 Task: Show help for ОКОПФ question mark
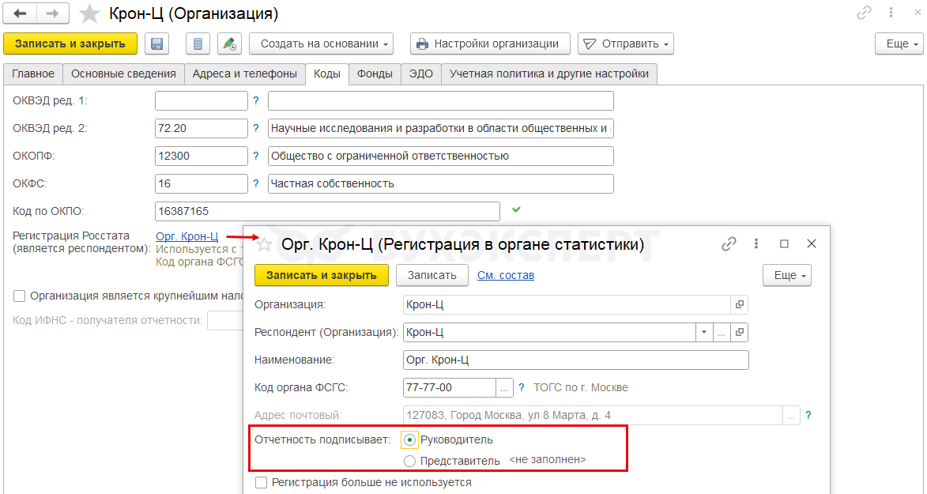coord(256,156)
